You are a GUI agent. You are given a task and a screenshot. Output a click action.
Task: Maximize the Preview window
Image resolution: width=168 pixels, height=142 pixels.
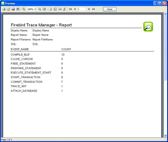tap(160, 3)
